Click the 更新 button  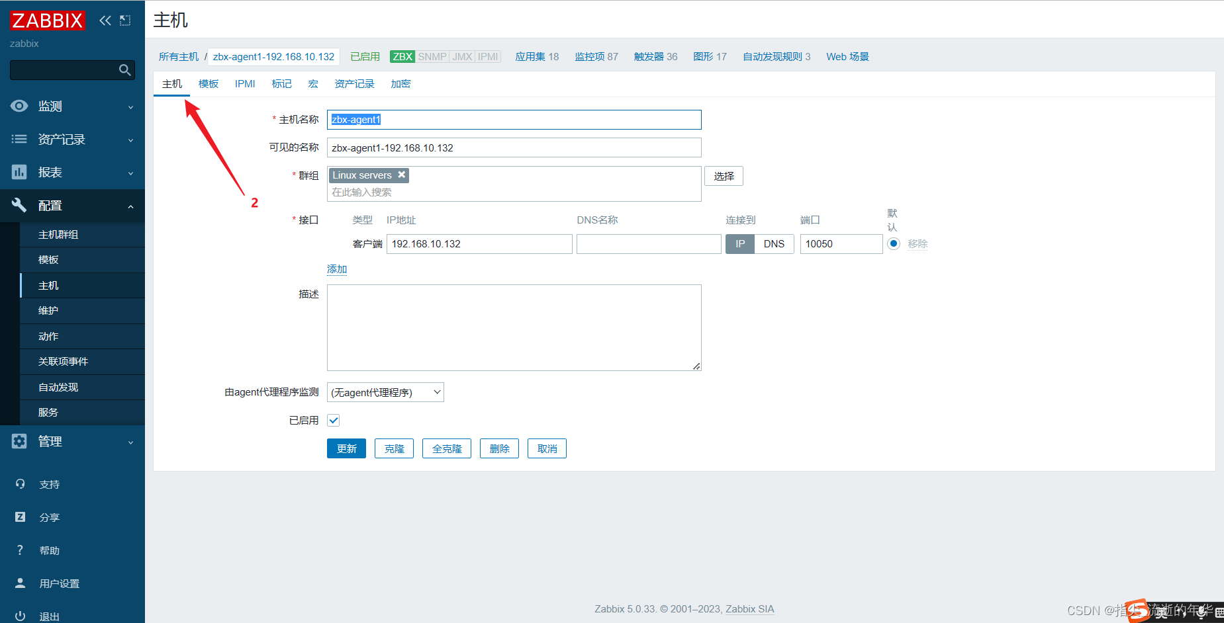346,448
